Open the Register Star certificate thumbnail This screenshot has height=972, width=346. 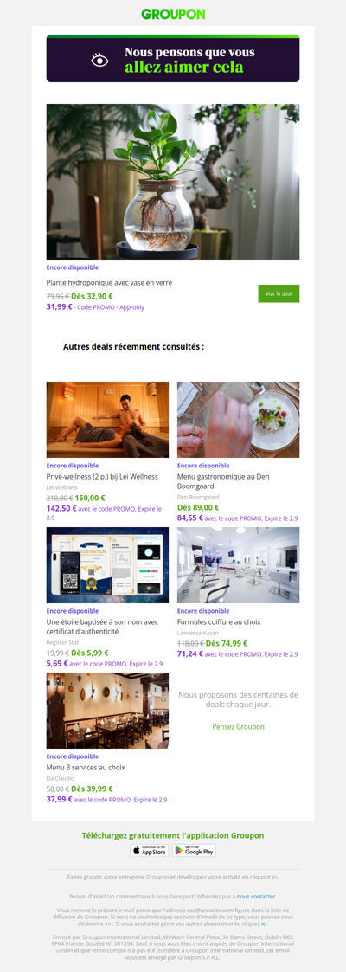click(x=108, y=565)
